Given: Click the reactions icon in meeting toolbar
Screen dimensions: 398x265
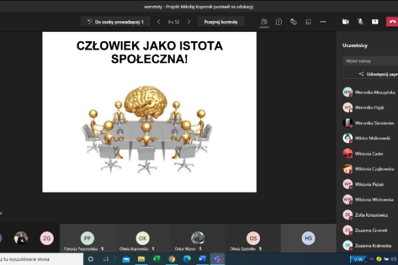Looking at the screenshot, I should tap(293, 21).
